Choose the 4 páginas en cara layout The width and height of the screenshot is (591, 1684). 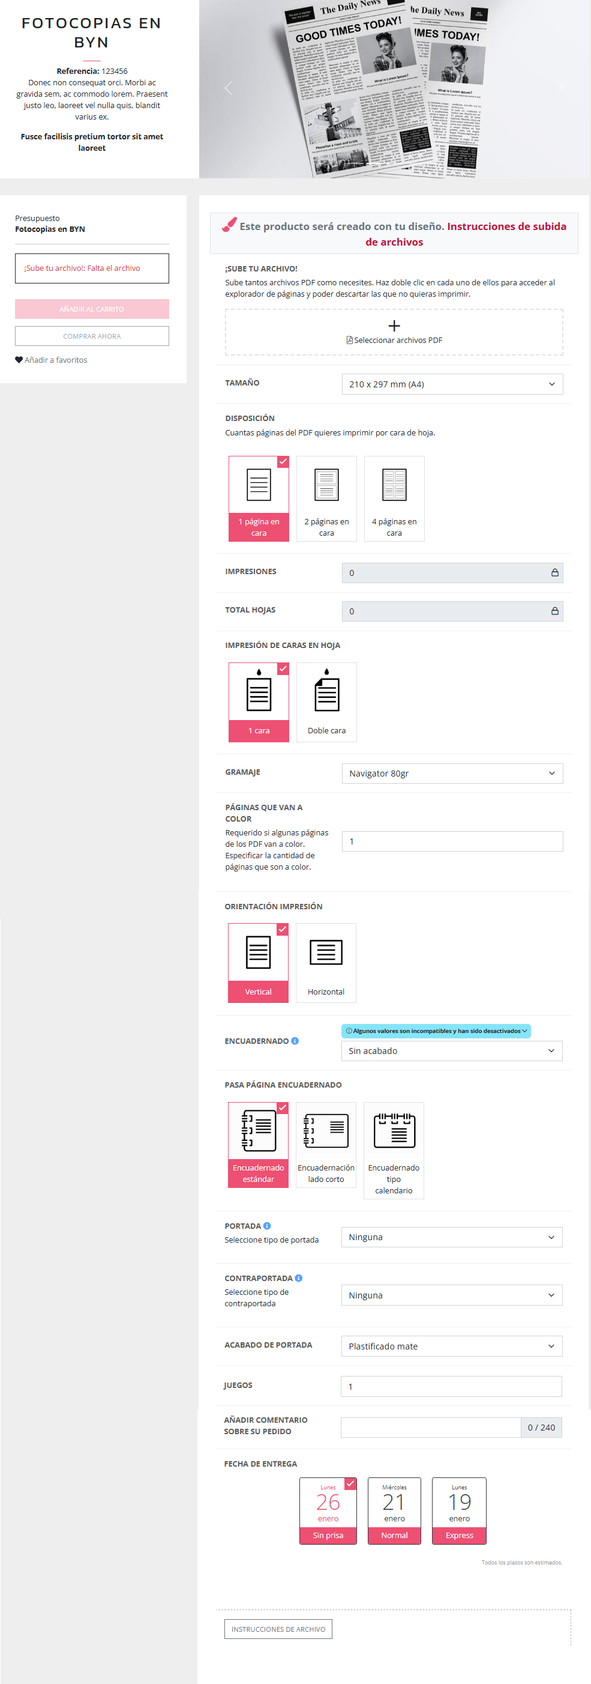[x=394, y=498]
